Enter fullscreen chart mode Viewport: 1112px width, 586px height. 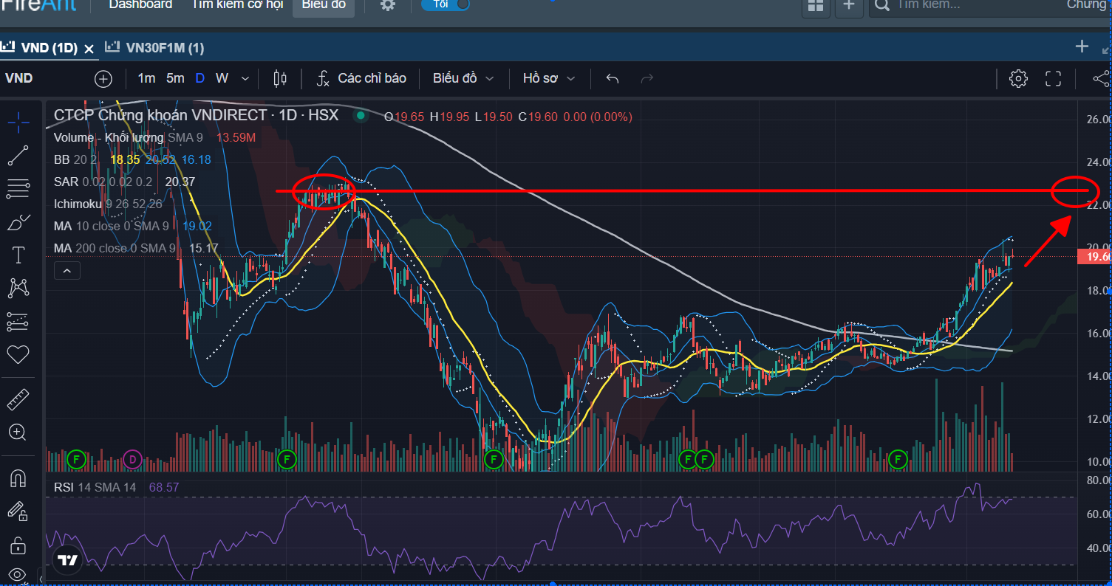(1053, 78)
